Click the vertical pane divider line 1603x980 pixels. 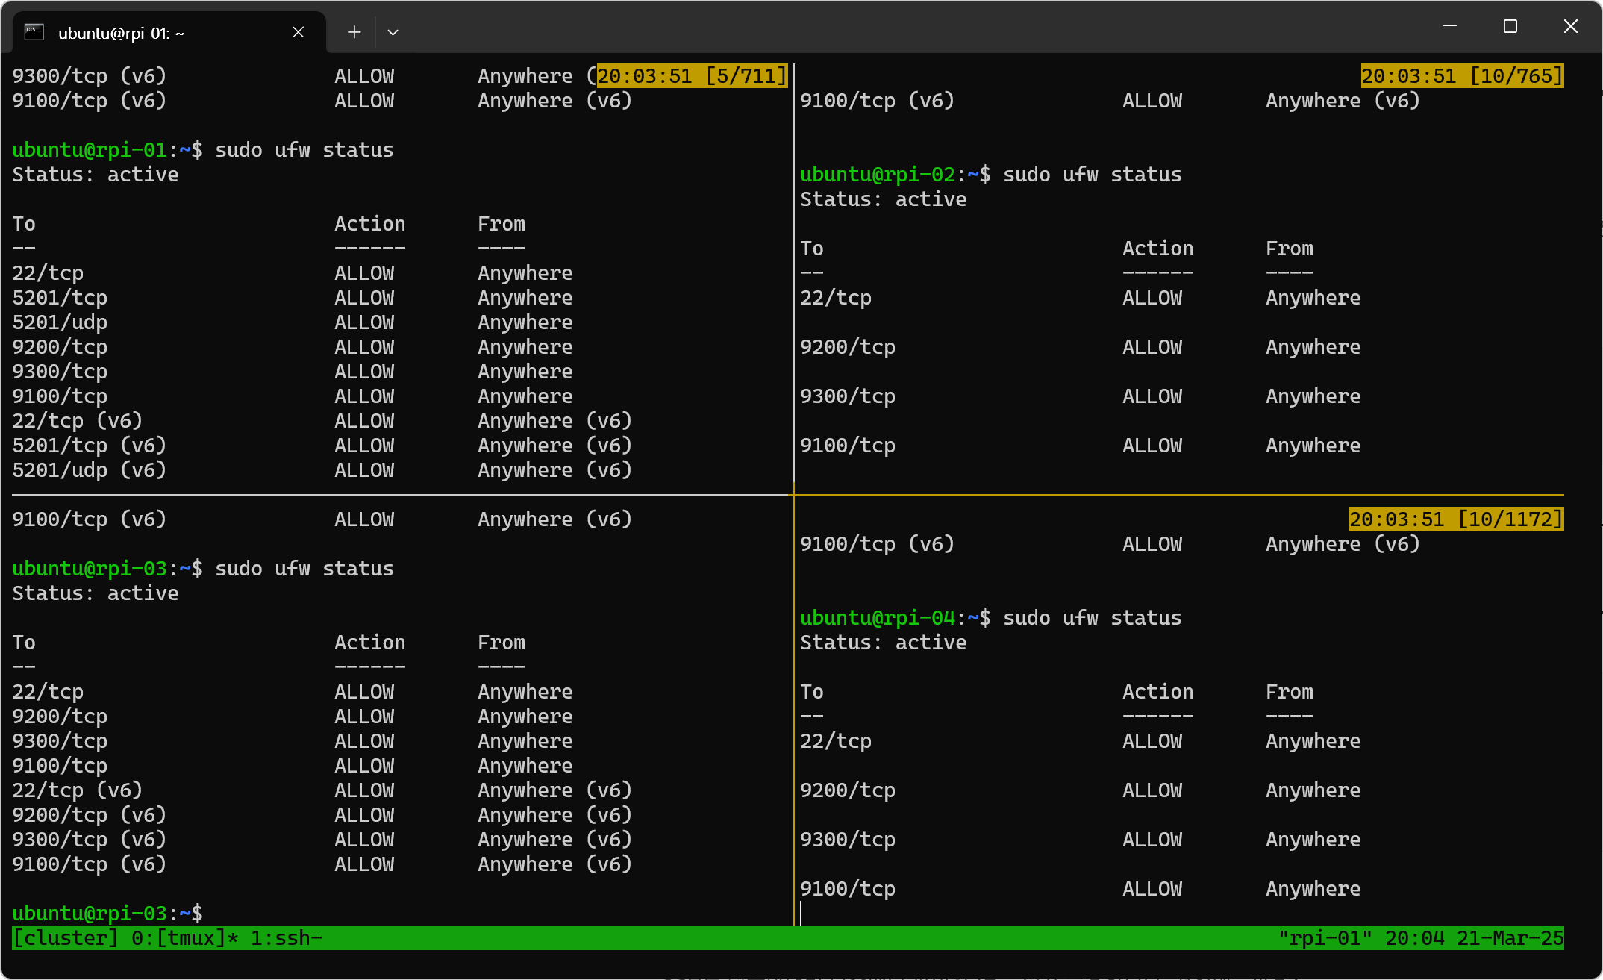tap(794, 299)
